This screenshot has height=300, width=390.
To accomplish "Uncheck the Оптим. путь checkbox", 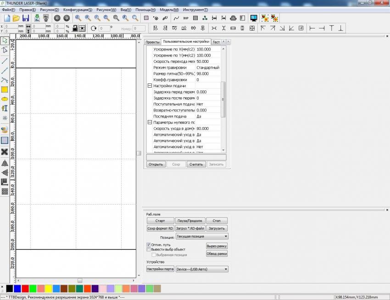I will pyautogui.click(x=148, y=245).
